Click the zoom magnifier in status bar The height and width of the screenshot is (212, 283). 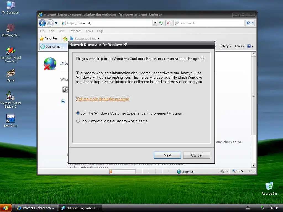point(234,171)
